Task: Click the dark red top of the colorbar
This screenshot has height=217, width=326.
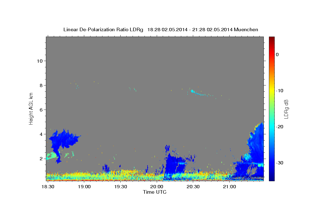Action: [272, 39]
